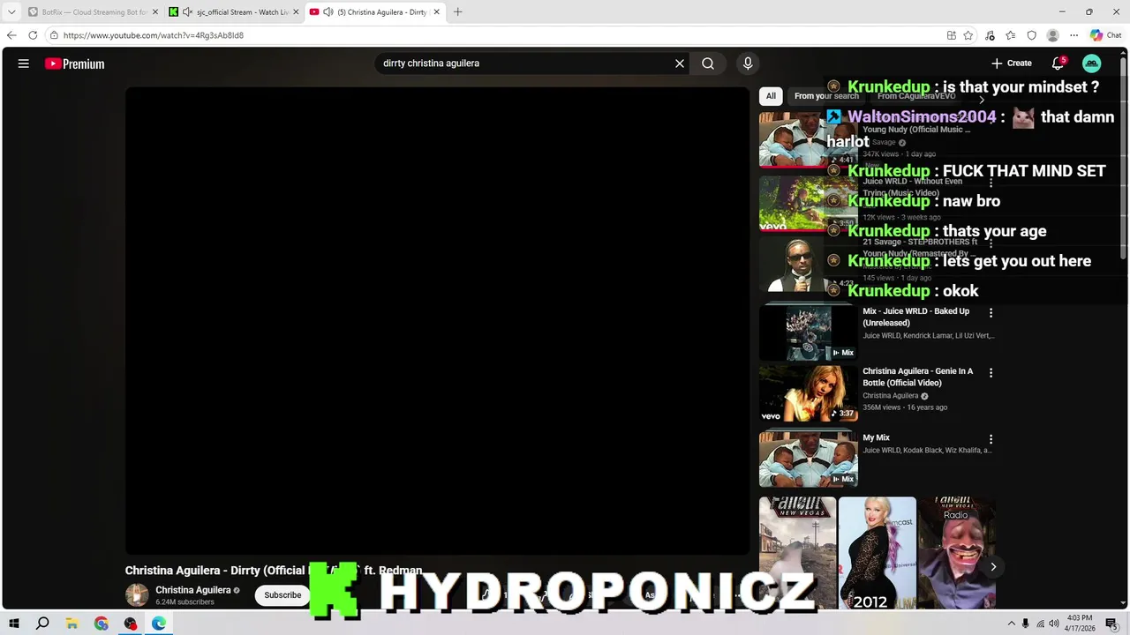Click the magnifying glass search button
The image size is (1130, 635).
(708, 63)
